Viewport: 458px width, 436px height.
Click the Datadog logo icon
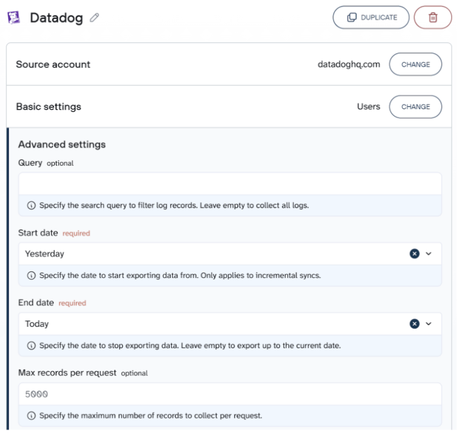point(14,17)
